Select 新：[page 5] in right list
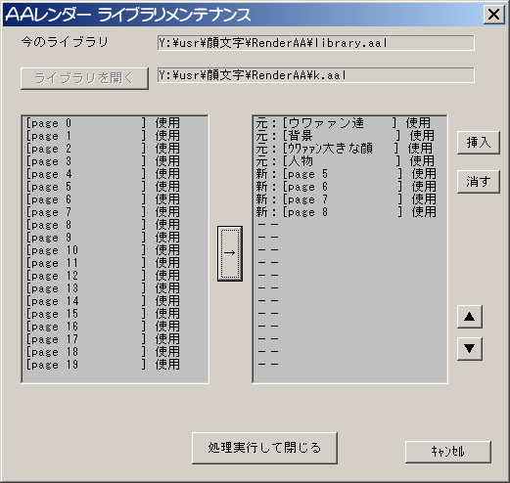The image size is (510, 483). click(346, 174)
